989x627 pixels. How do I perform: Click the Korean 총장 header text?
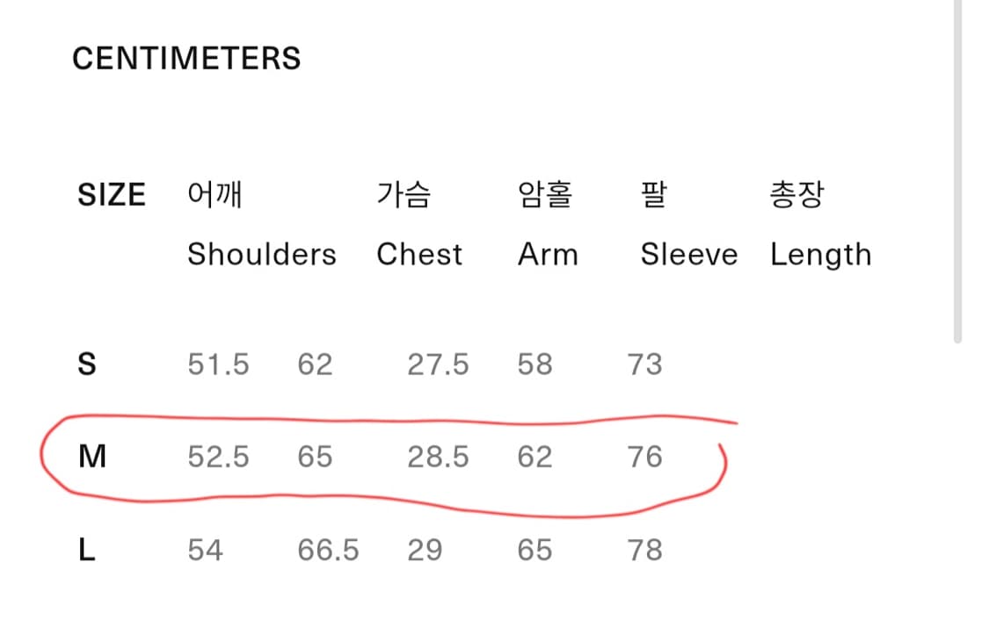coord(796,194)
